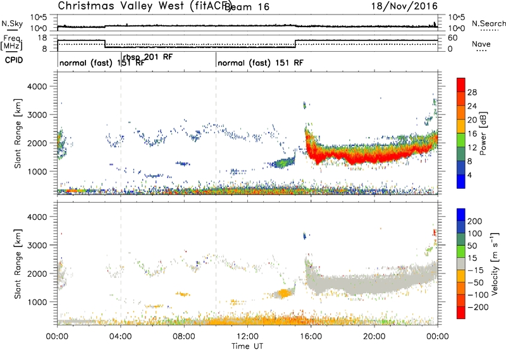Click the 'N.Search' legend label
This screenshot has height=350, width=506.
488,23
